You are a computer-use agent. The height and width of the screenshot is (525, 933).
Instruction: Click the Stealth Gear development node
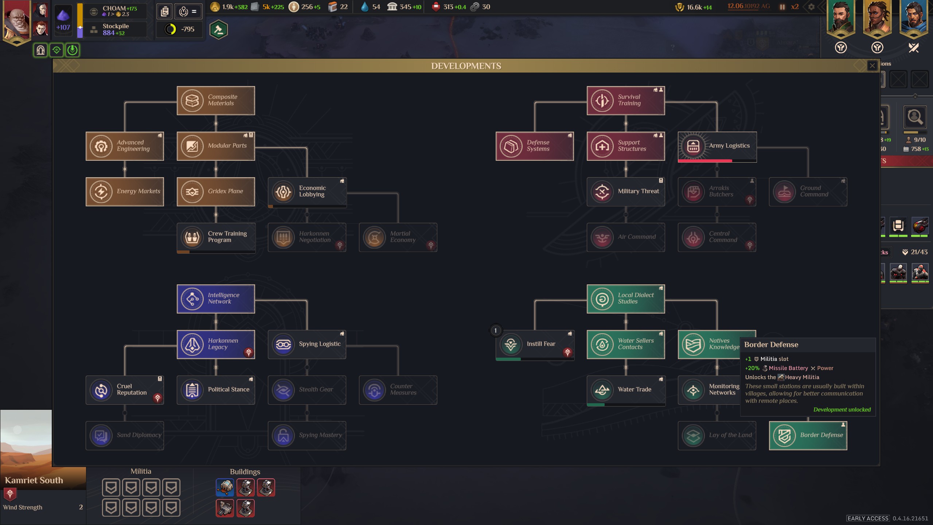point(307,390)
